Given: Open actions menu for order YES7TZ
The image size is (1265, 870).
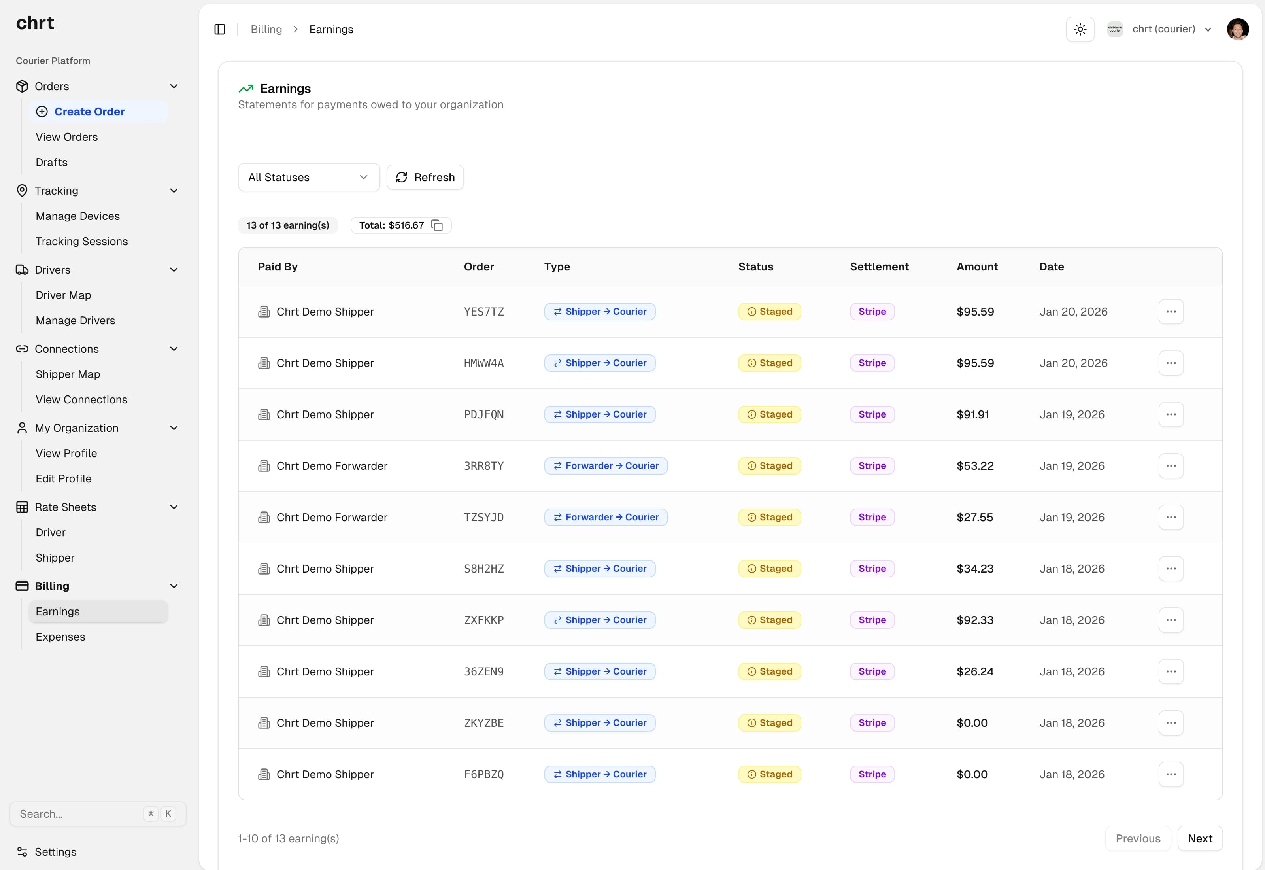Looking at the screenshot, I should [x=1171, y=311].
